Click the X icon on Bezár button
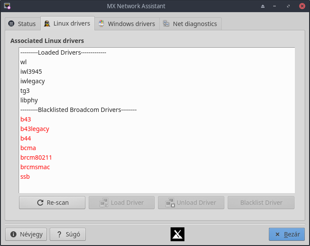This screenshot has width=310, height=246. (x=278, y=234)
